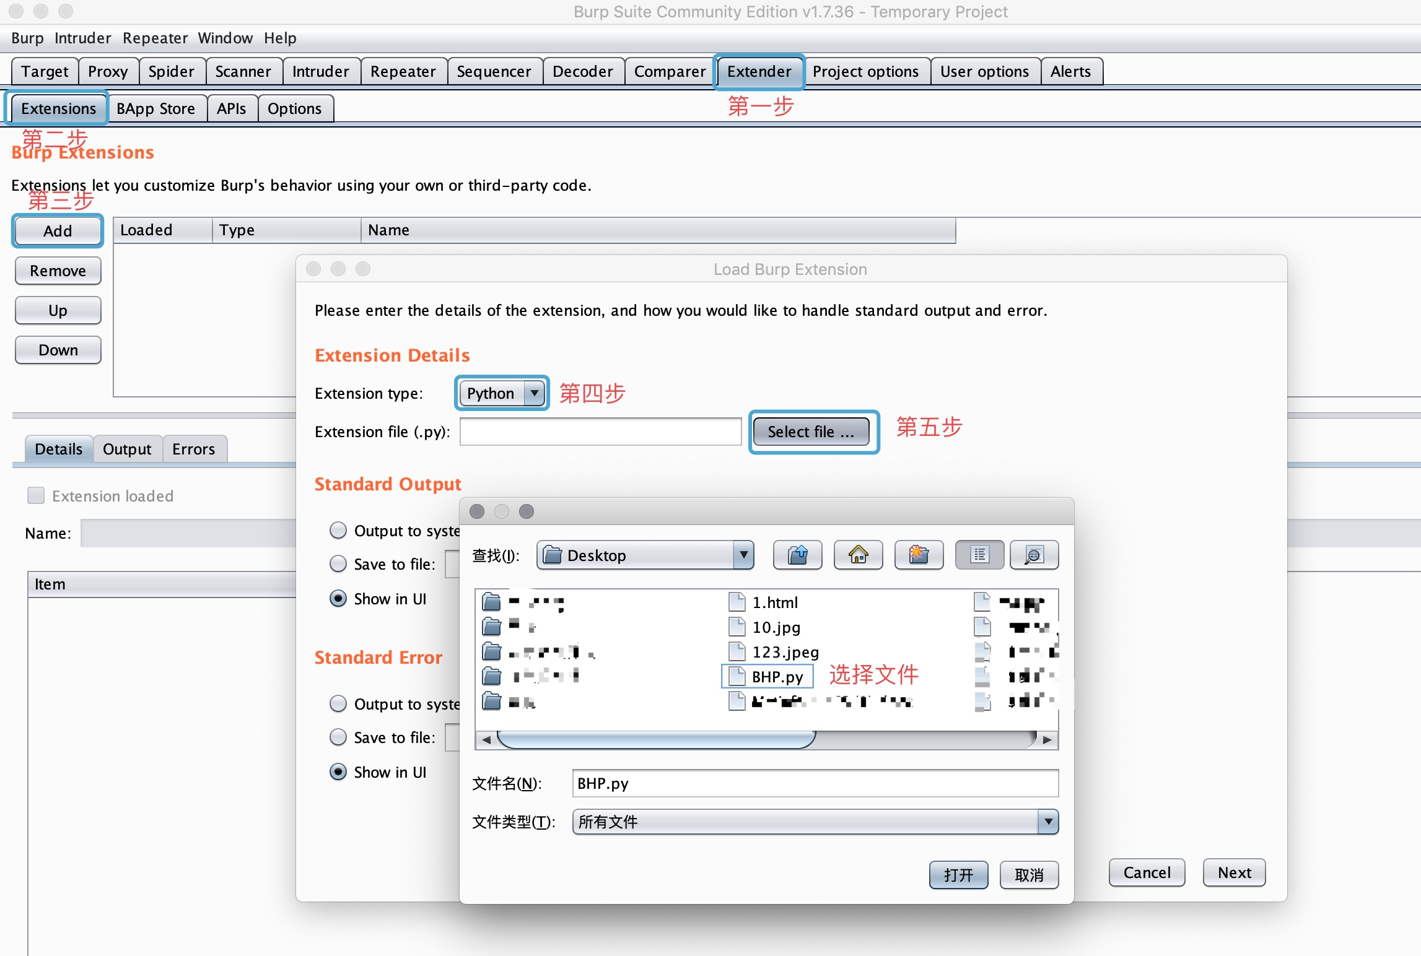Switch to the Sequencer tab
Viewport: 1421px width, 956px height.
(494, 71)
